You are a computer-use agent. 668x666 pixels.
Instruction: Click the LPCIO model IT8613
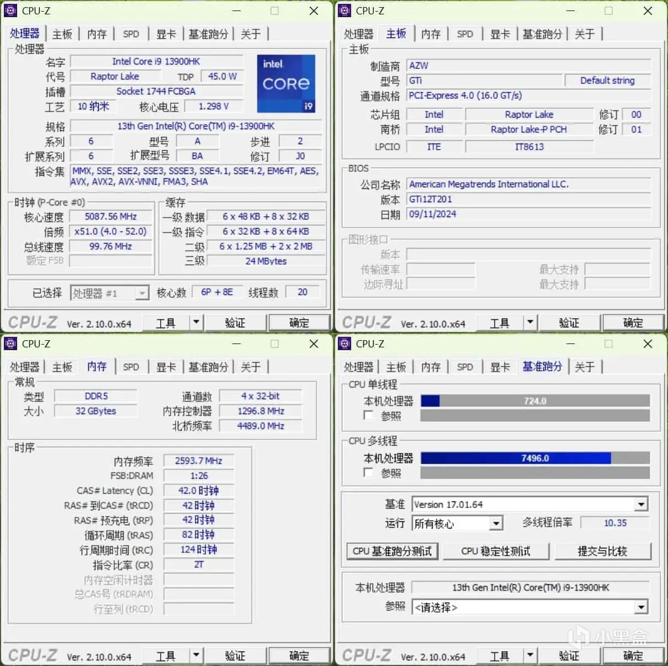click(529, 147)
